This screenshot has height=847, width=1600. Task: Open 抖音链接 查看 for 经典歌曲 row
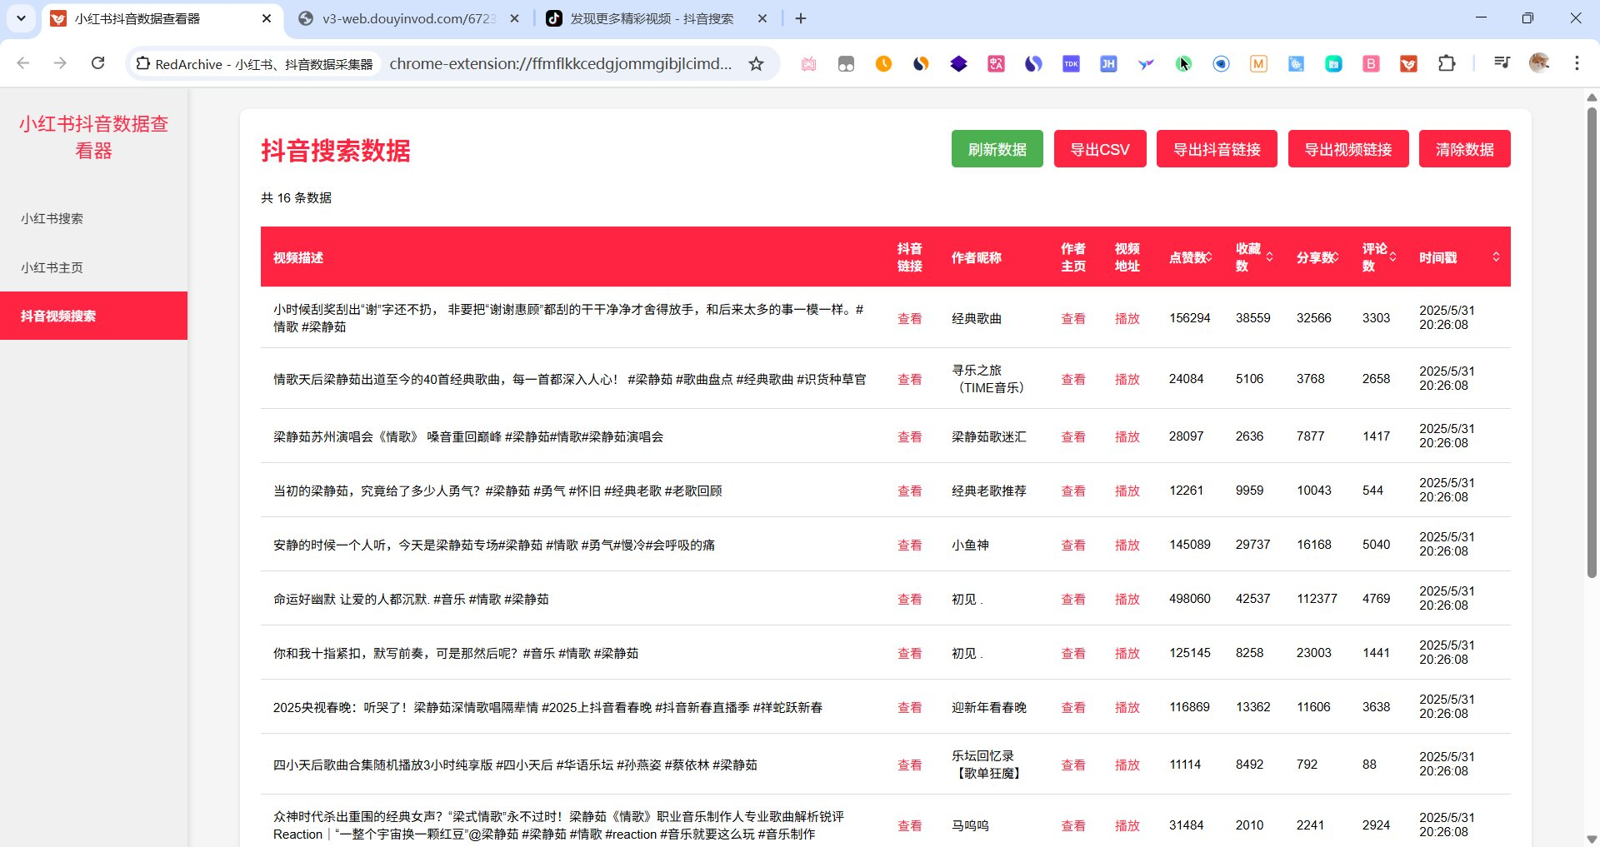(909, 318)
